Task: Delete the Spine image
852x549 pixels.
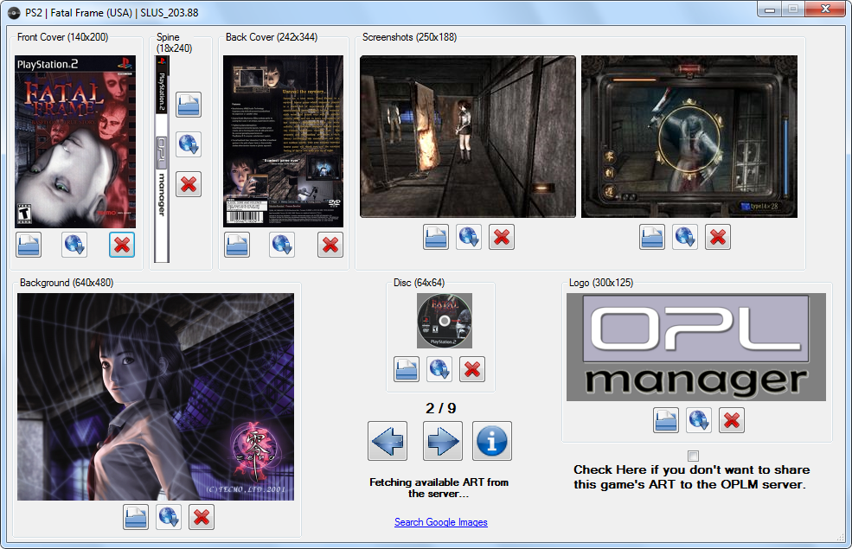Action: [x=189, y=184]
